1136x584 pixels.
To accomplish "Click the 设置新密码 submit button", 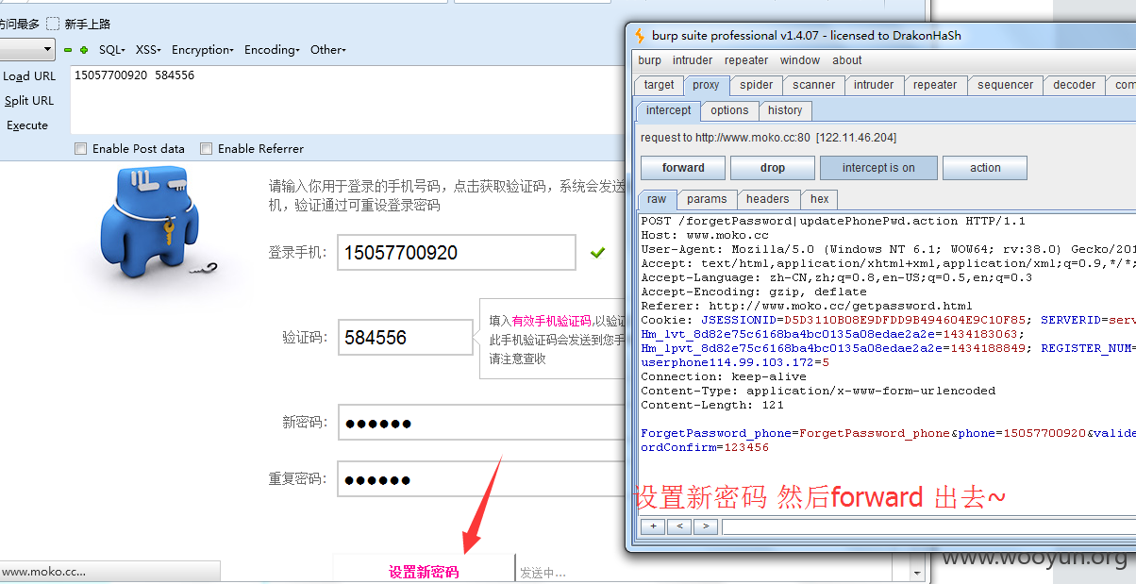I will [424, 571].
